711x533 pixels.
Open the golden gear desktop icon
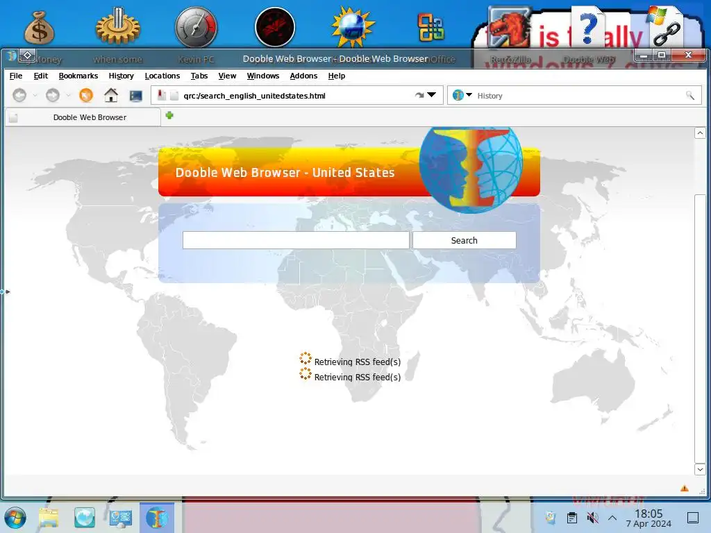pos(118,26)
